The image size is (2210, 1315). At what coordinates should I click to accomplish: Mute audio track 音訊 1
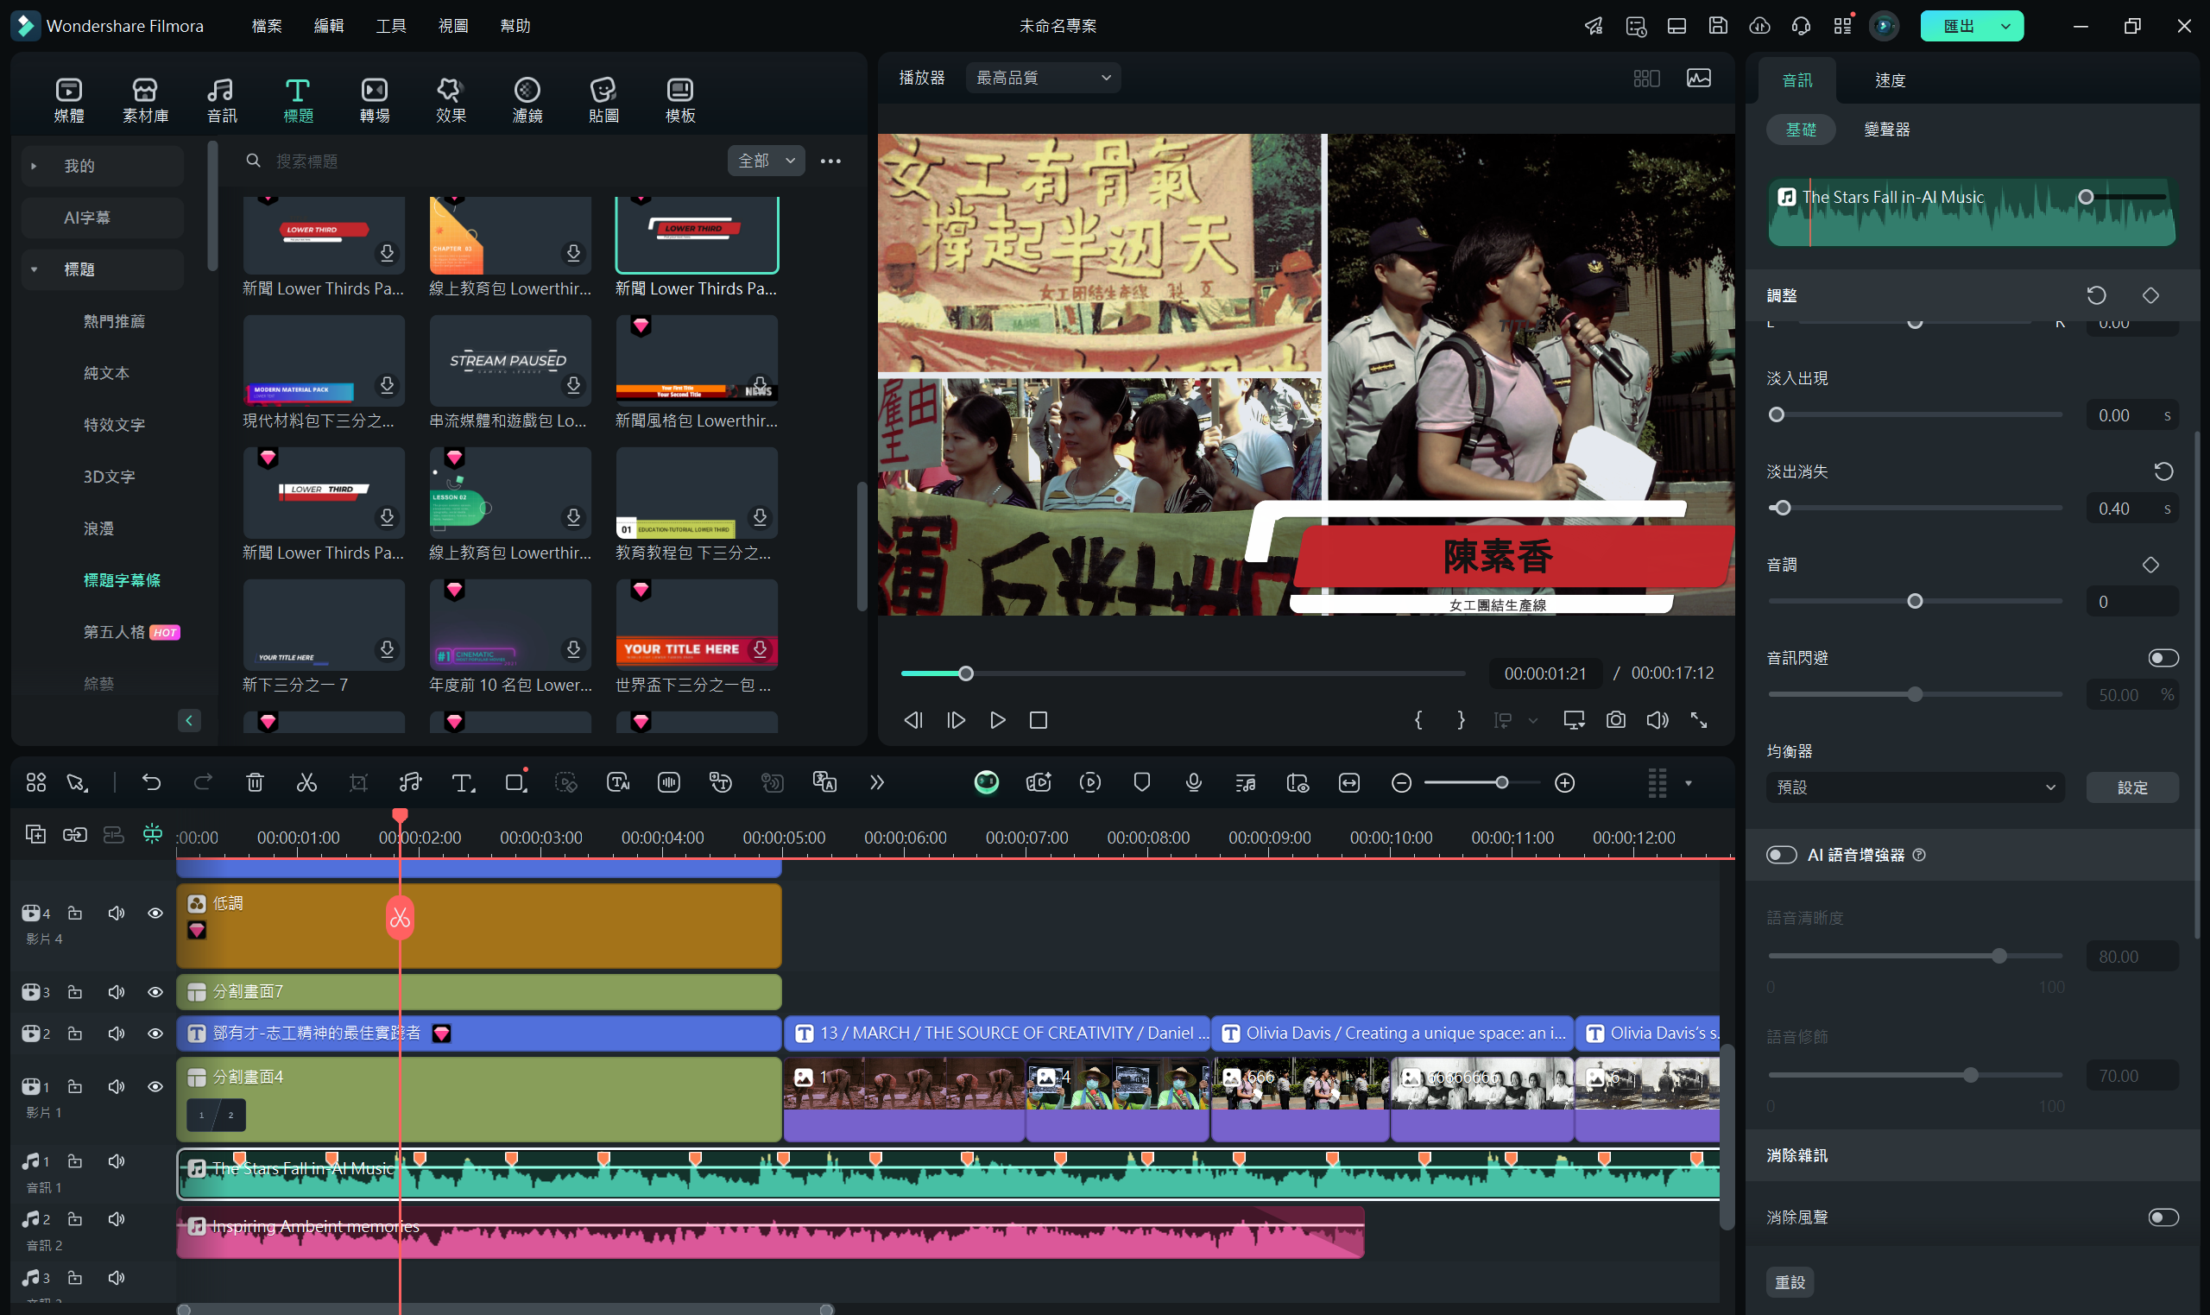pyautogui.click(x=116, y=1160)
